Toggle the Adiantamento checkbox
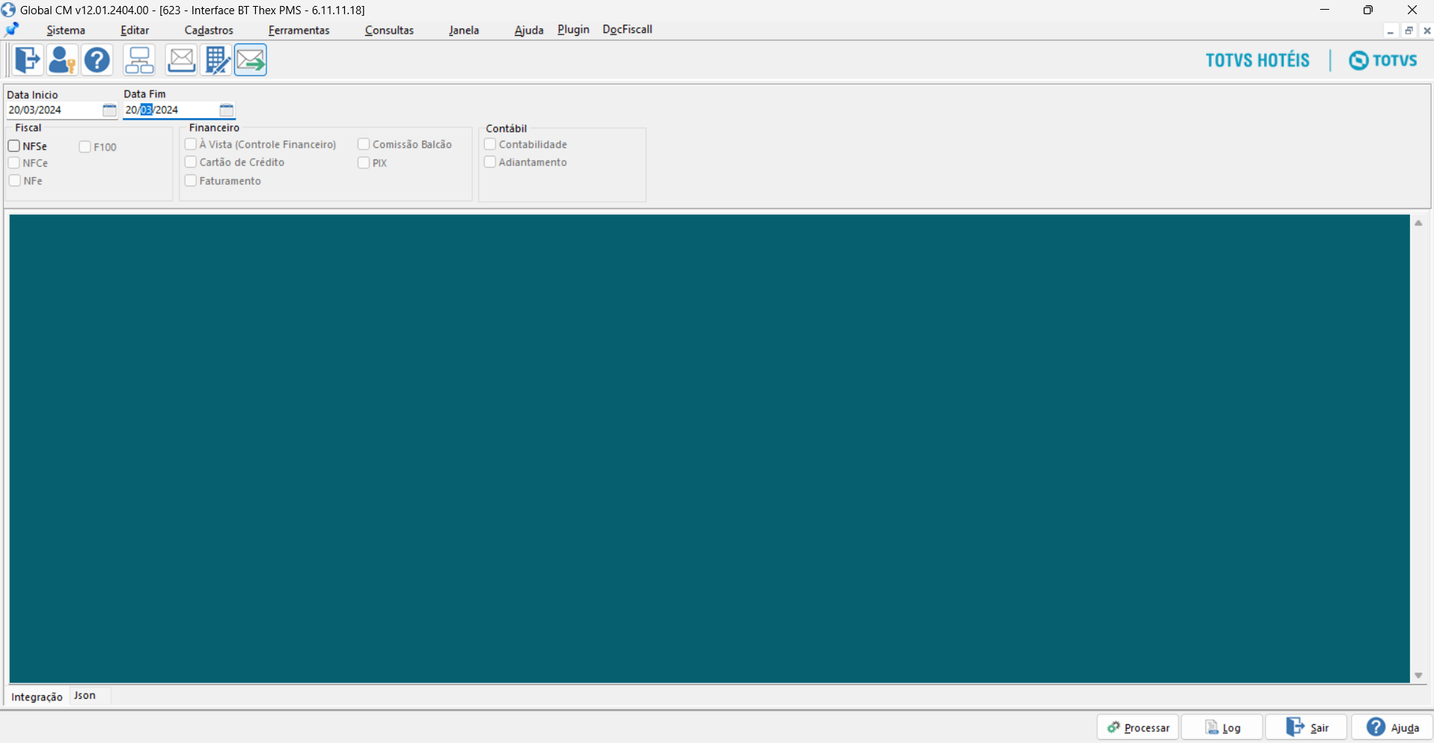Viewport: 1434px width, 743px height. coord(490,162)
